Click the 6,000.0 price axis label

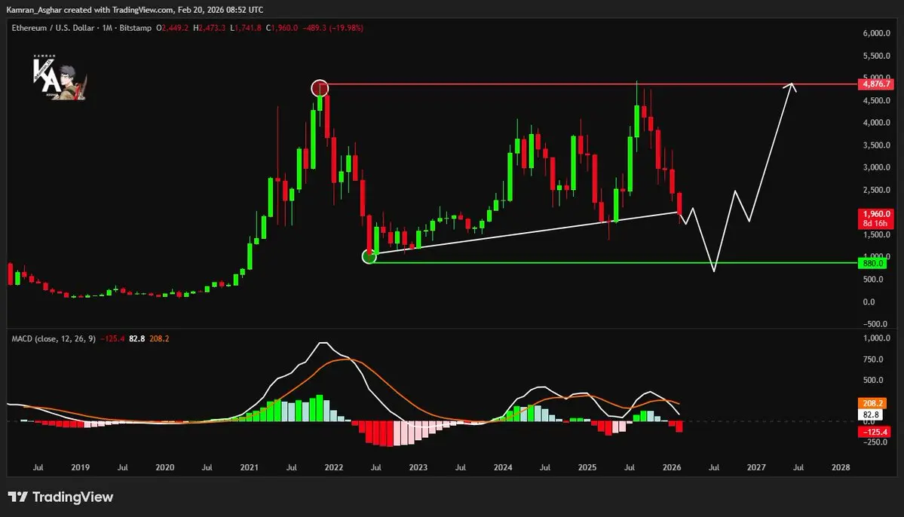pos(876,33)
